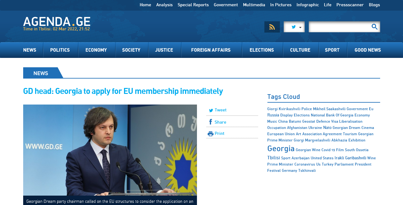Click the Mikheil Saakashvili tag

(329, 109)
